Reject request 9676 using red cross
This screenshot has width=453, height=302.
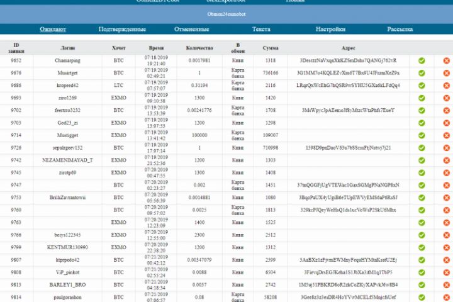[446, 73]
